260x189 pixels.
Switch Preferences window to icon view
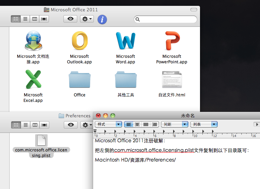pyautogui.click(x=16, y=125)
